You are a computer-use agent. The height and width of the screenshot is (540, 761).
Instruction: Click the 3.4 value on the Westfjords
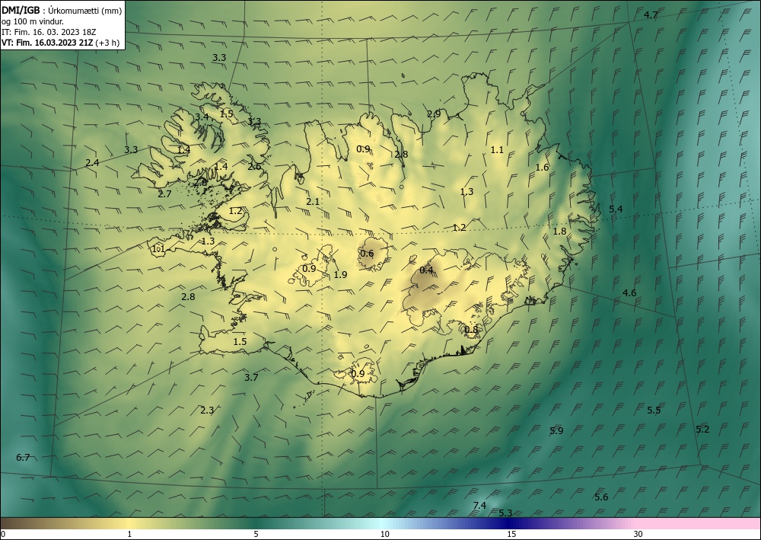202,117
